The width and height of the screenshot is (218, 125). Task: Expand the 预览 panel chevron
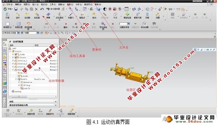coord(56,101)
